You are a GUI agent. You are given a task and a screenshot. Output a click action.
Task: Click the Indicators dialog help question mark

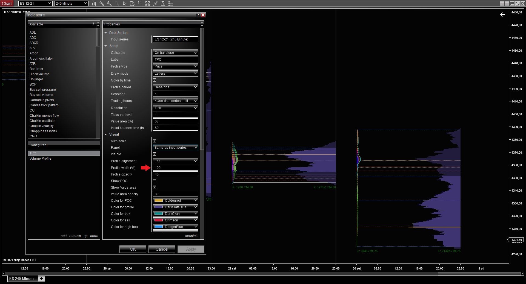198,15
